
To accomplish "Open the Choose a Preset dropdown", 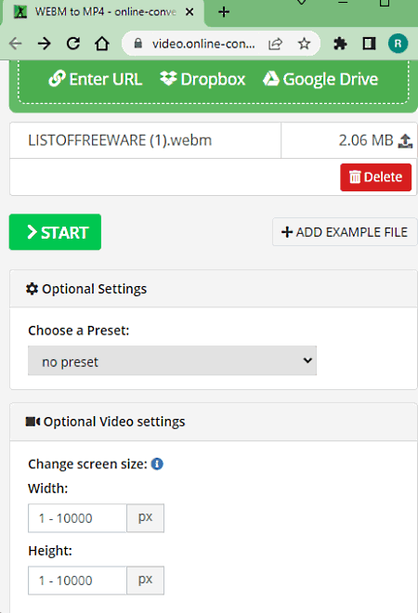I will [x=172, y=360].
